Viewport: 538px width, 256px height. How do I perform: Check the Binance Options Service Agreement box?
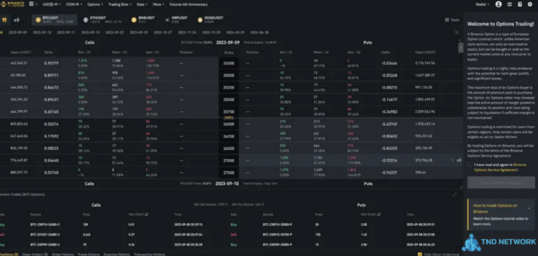469,165
